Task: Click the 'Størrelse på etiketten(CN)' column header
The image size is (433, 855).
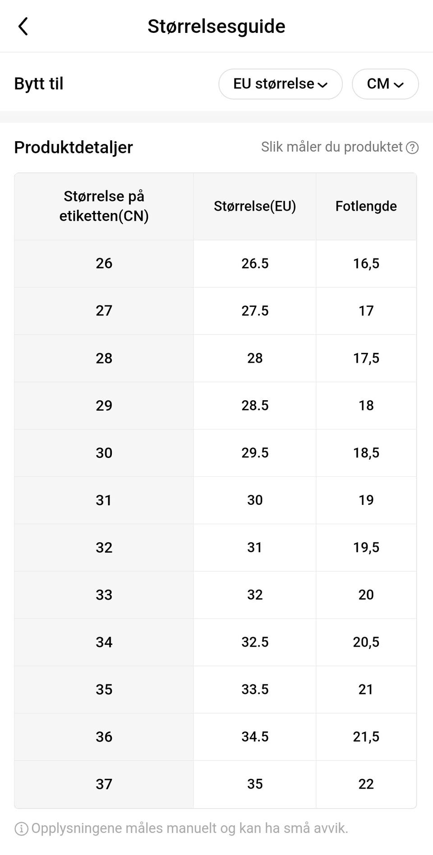Action: click(x=104, y=206)
